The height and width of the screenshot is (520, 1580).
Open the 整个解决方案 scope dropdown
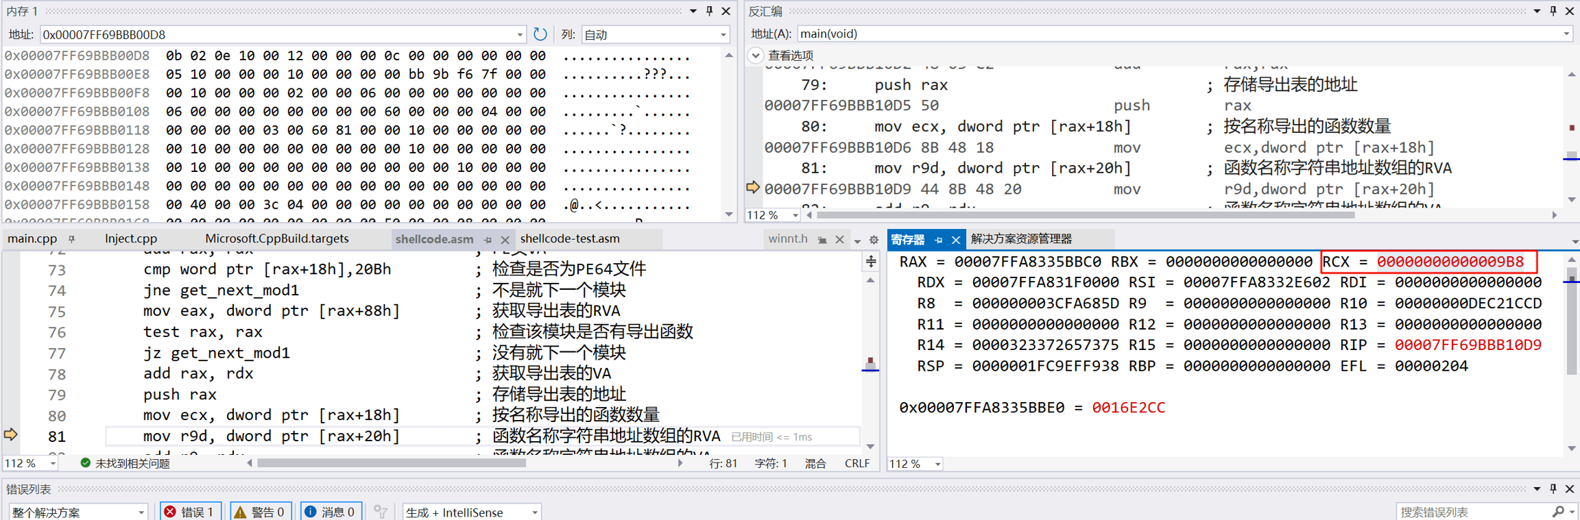tap(78, 512)
